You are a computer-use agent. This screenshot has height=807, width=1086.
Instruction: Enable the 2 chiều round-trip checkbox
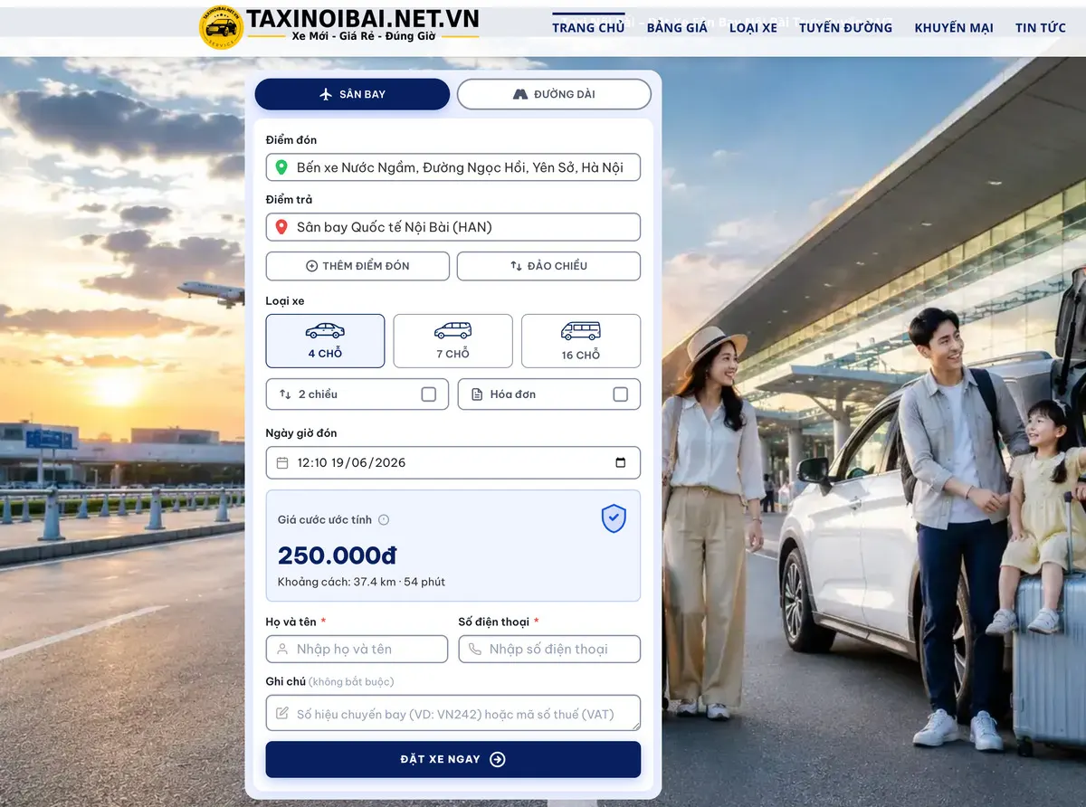[429, 394]
